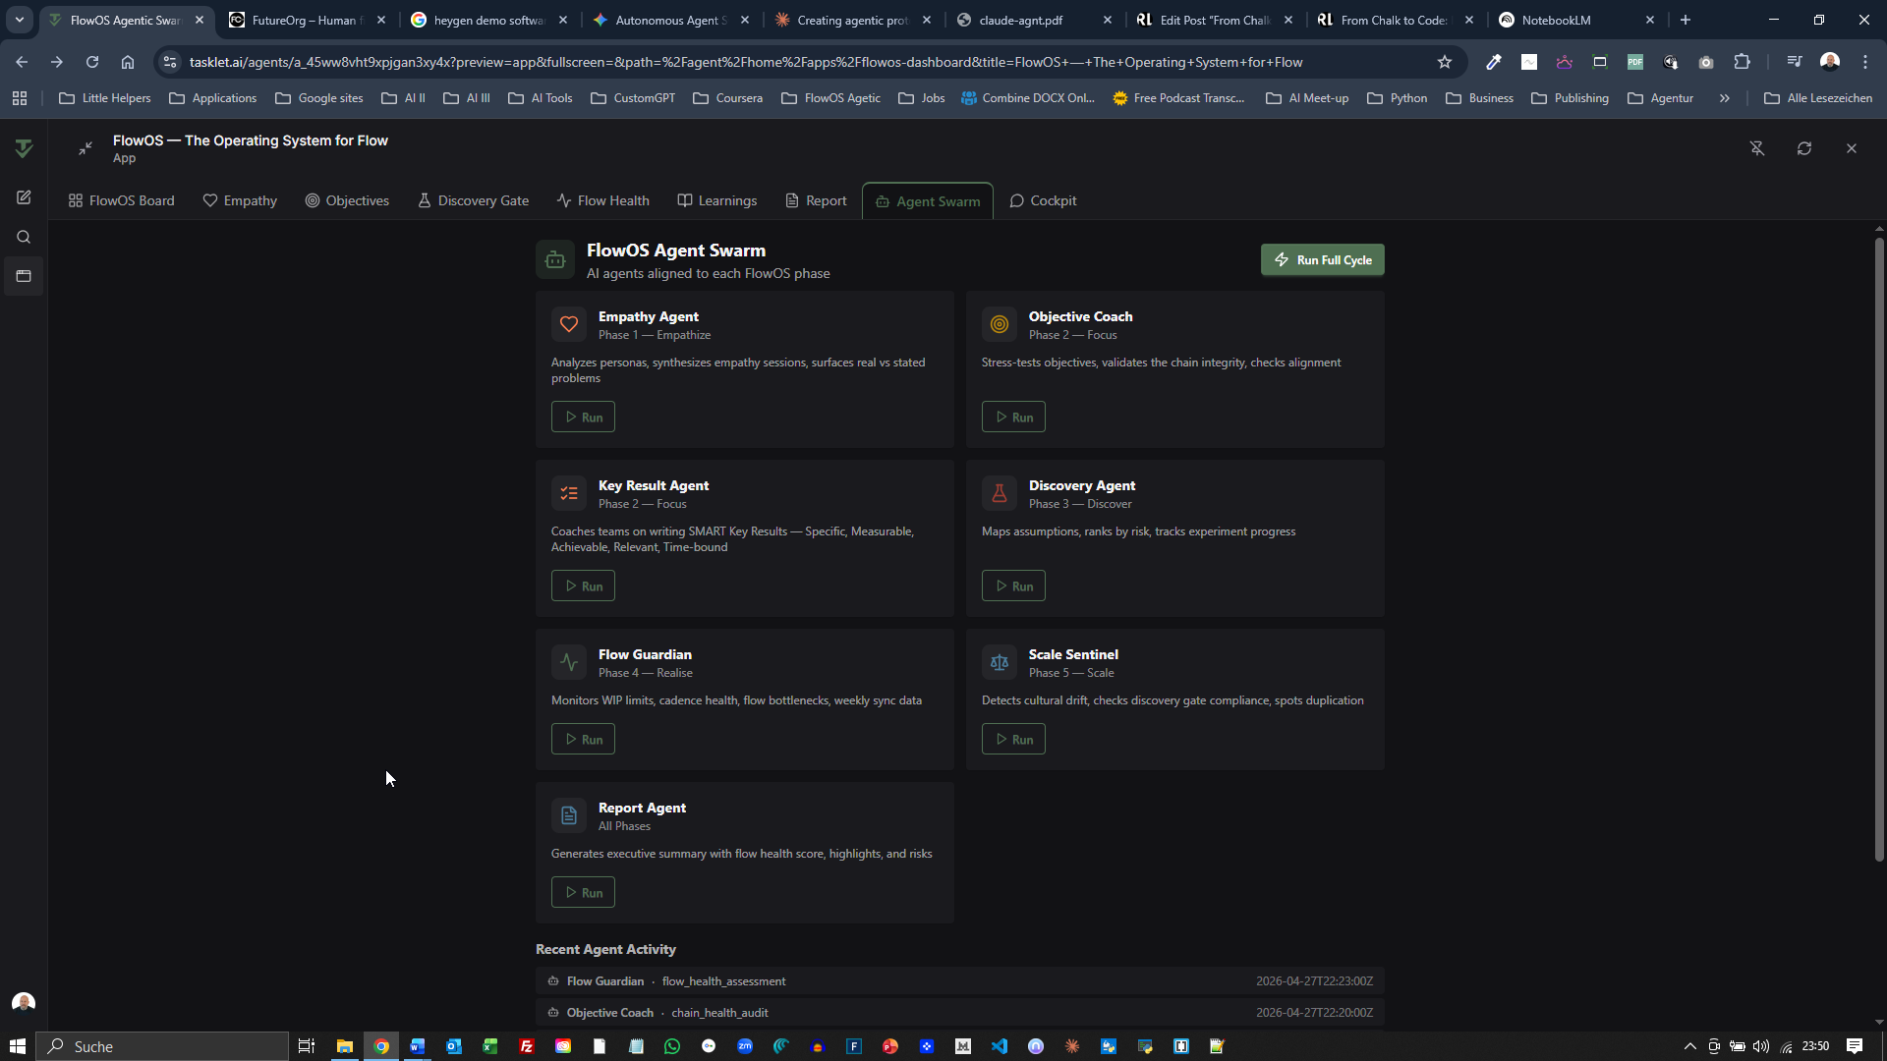Expand hidden bookmarks chevron
1887x1061 pixels.
[1724, 98]
